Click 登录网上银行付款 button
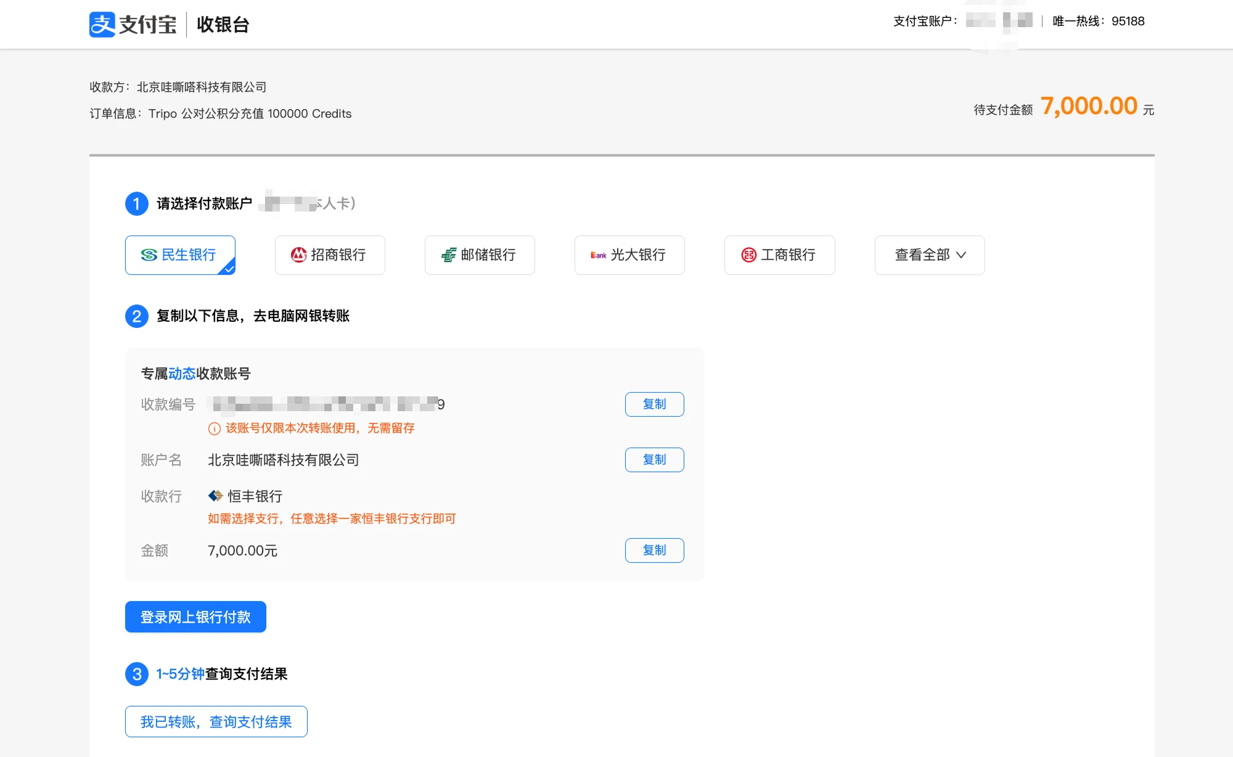 point(195,617)
